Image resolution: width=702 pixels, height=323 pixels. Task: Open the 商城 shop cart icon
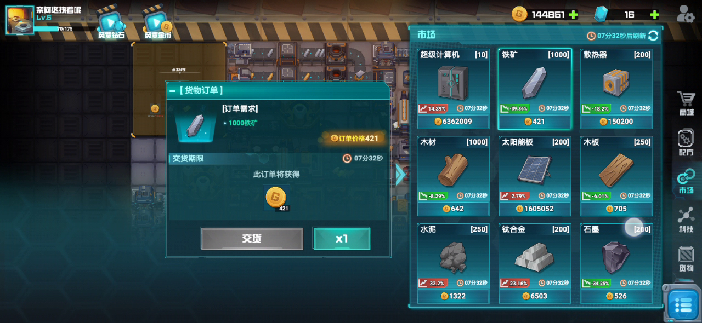pyautogui.click(x=686, y=103)
